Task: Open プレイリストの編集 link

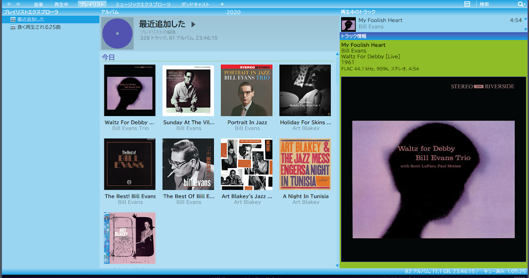Action: click(158, 32)
